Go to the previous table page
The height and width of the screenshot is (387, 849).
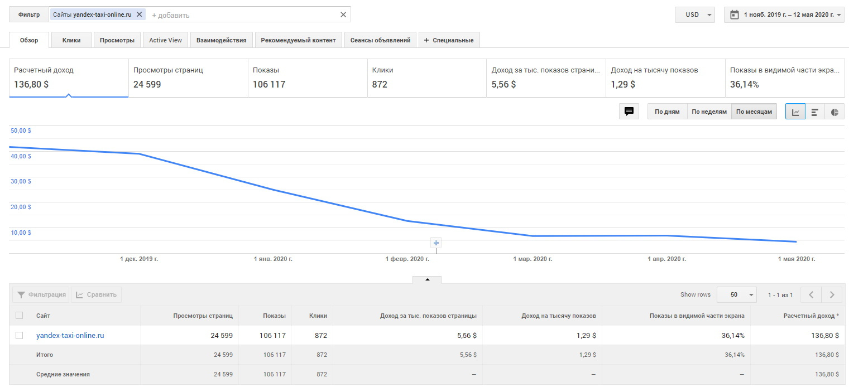[x=811, y=295]
